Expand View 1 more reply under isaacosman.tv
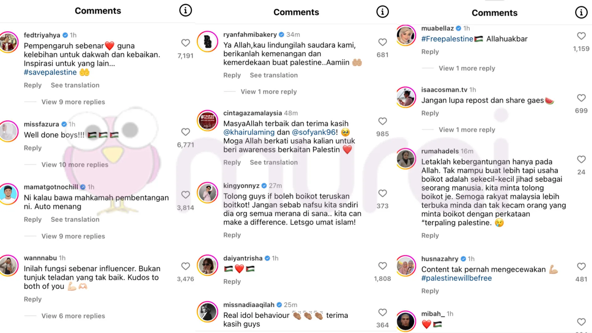Viewport: 592px width, 333px height. point(467,129)
